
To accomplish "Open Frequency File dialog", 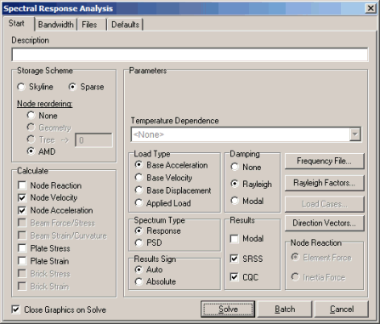I will pos(324,161).
